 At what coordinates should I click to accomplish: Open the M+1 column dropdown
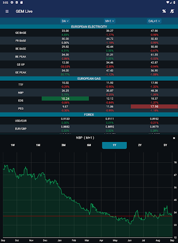tap(110, 21)
